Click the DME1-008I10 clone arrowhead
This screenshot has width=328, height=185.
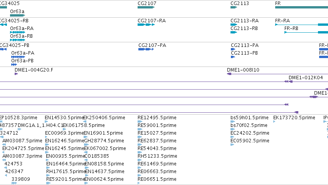click(x=229, y=74)
